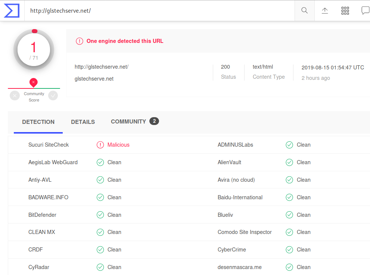Click the text/html content type value

[262, 67]
